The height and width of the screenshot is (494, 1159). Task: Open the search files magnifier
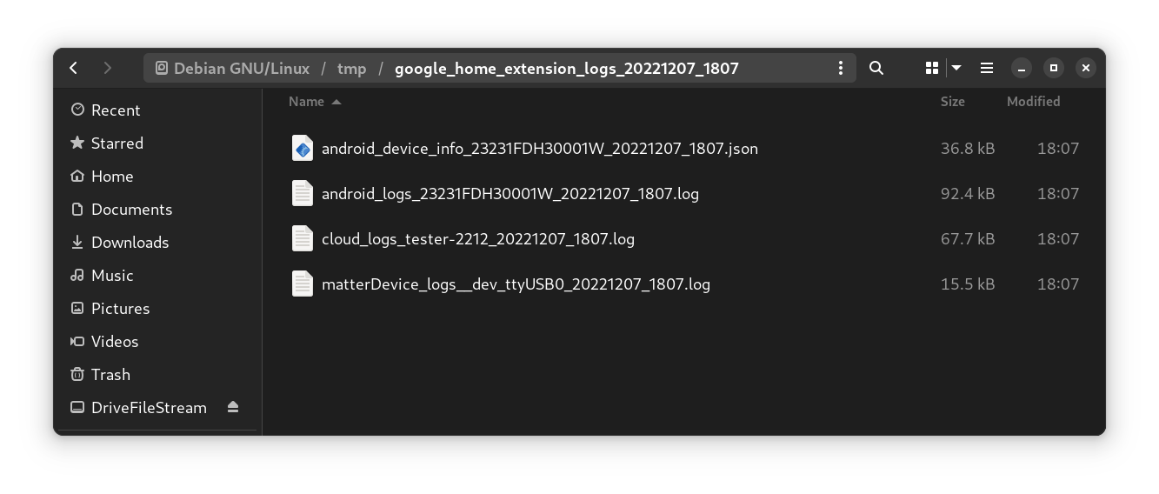(x=876, y=68)
